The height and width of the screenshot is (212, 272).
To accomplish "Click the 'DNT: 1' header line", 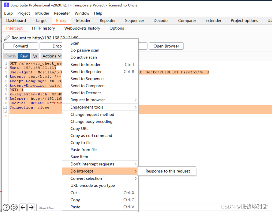I will (x=17, y=90).
